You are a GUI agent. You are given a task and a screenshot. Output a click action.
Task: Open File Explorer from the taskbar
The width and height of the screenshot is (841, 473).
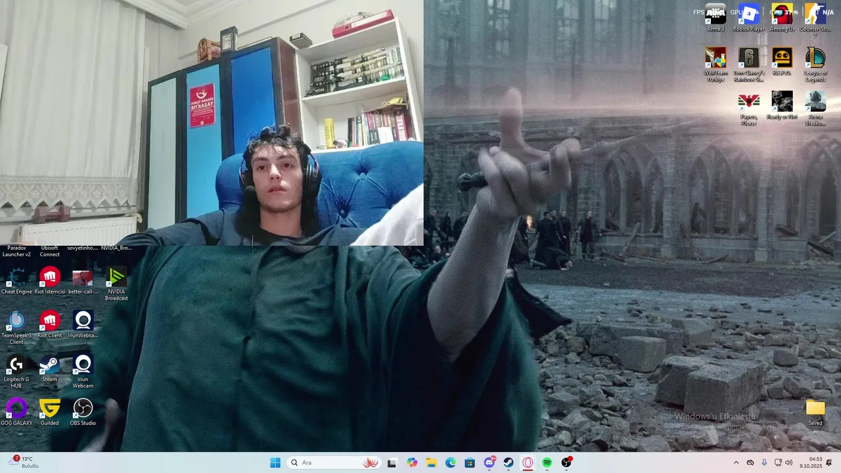(432, 462)
